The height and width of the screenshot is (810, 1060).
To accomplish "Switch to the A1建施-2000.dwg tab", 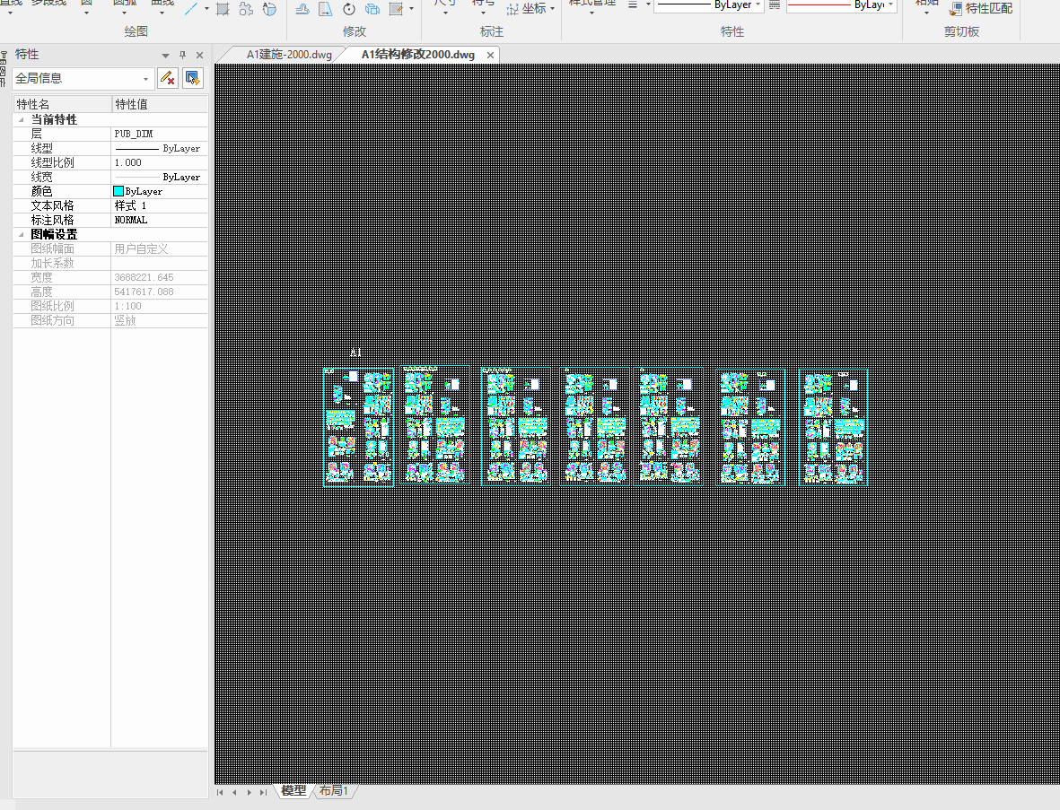I will pyautogui.click(x=289, y=55).
